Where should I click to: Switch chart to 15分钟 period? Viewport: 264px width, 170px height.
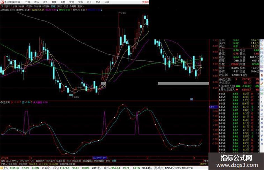click(x=29, y=6)
